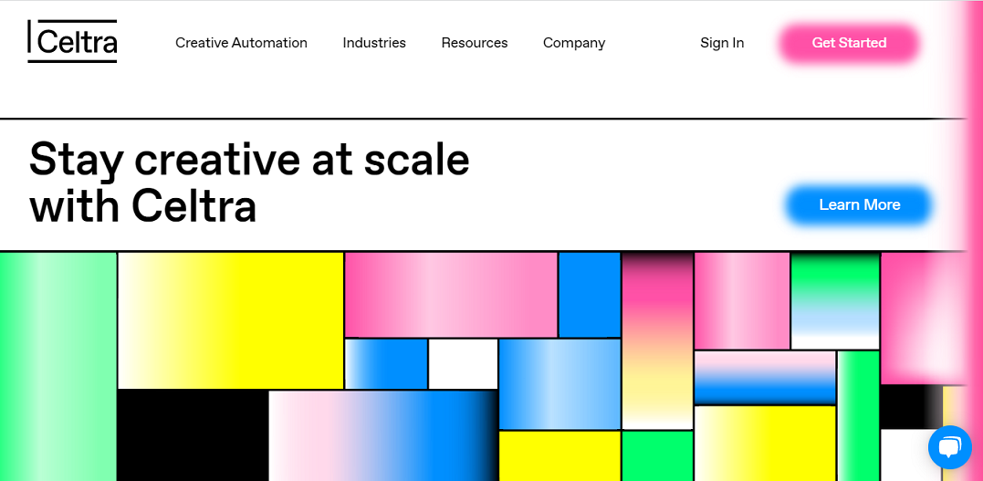The height and width of the screenshot is (481, 983).
Task: Click the headline Stay creative at scale
Action: click(x=249, y=159)
